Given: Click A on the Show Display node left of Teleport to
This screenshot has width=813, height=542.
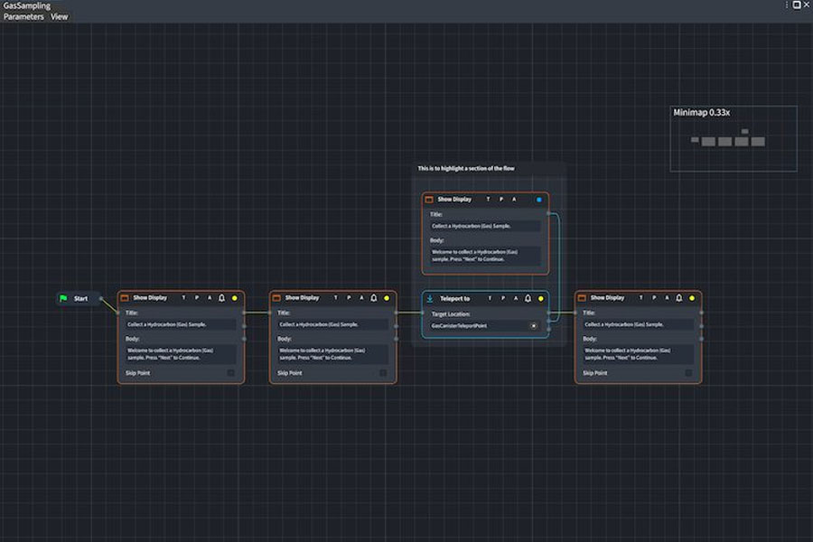Looking at the screenshot, I should point(361,298).
